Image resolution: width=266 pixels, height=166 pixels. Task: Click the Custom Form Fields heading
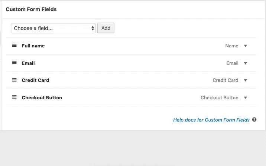coord(31,9)
